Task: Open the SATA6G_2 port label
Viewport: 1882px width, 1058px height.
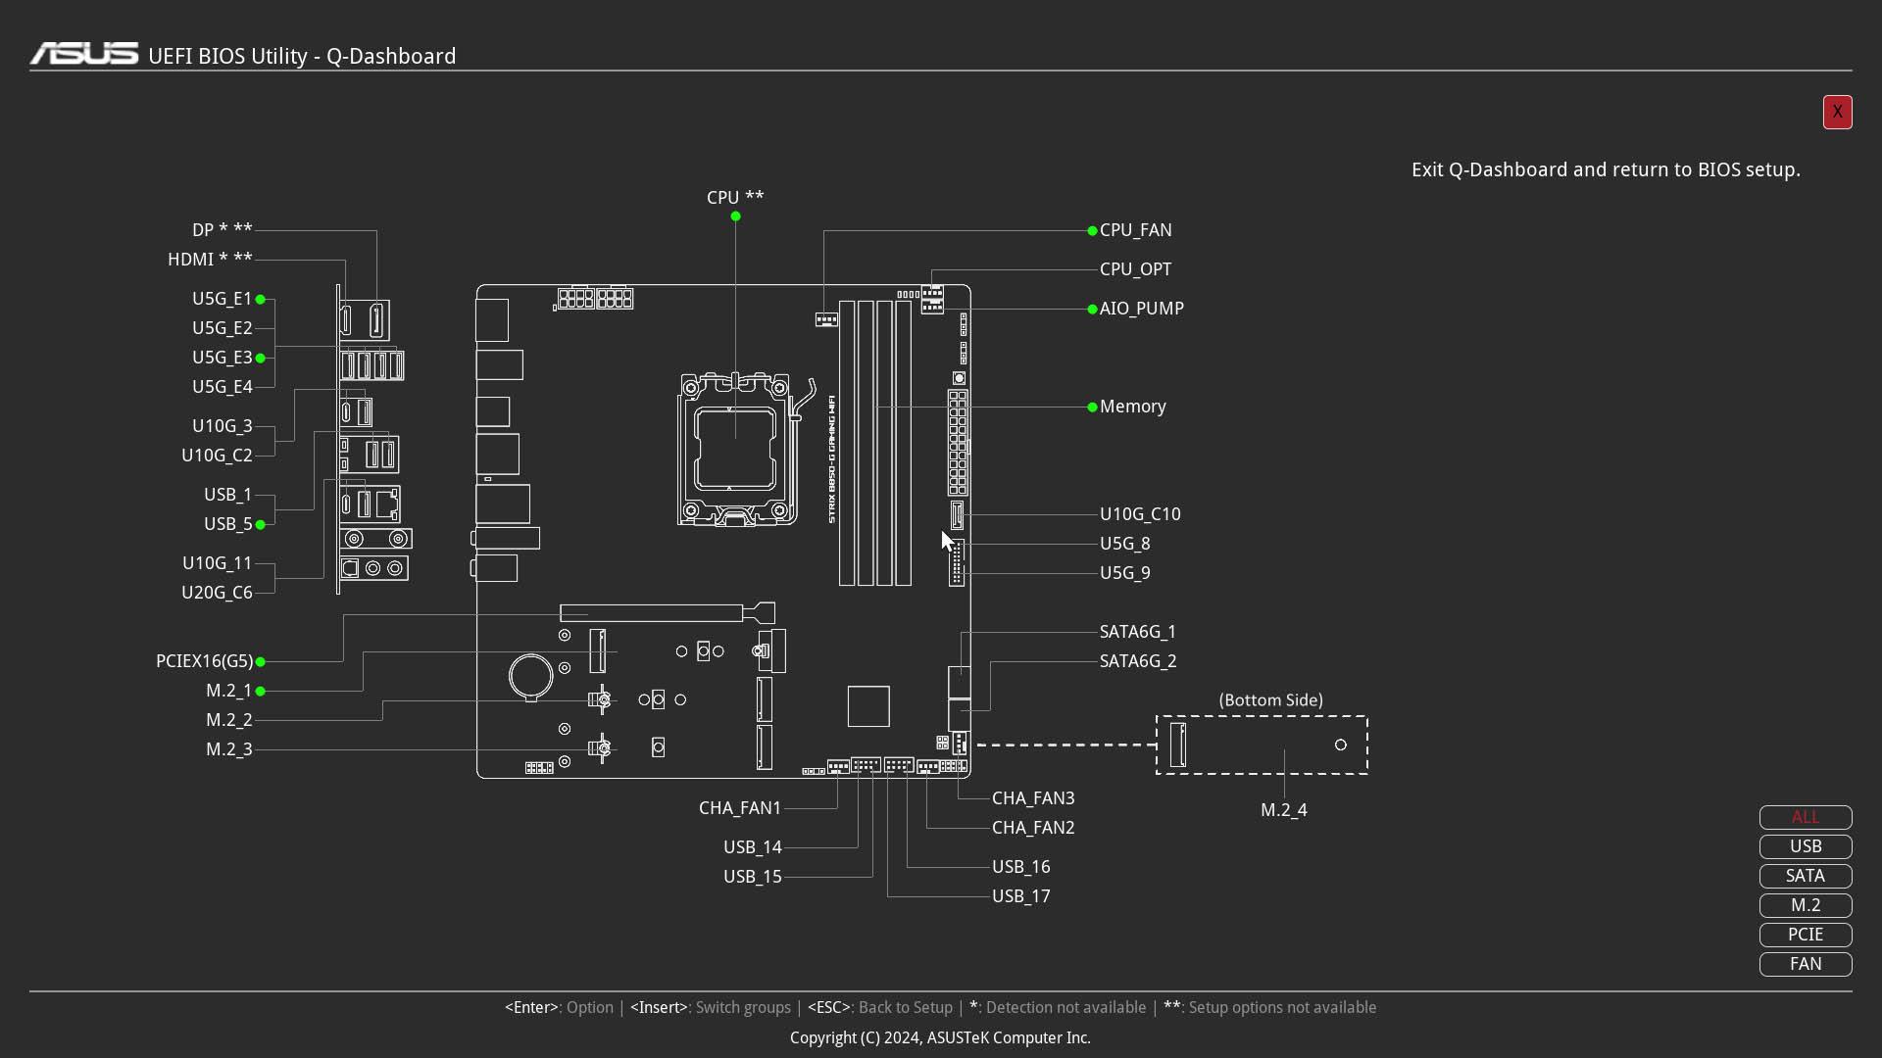Action: [x=1137, y=661]
